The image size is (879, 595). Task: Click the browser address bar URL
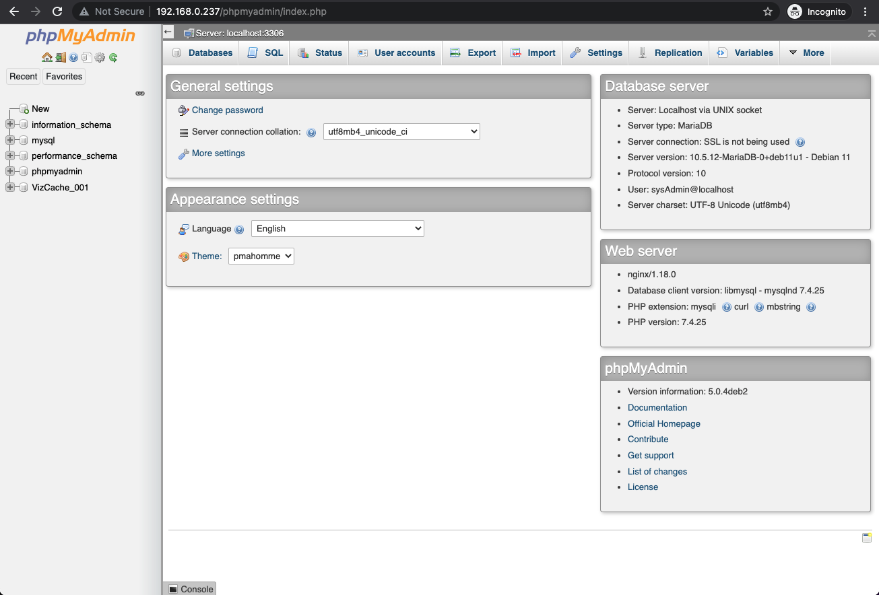pos(241,11)
